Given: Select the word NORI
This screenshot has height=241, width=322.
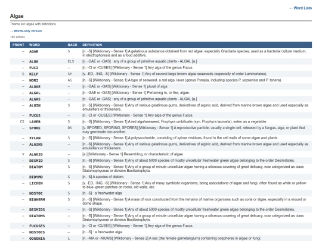Looking at the screenshot, I should click(33, 80).
